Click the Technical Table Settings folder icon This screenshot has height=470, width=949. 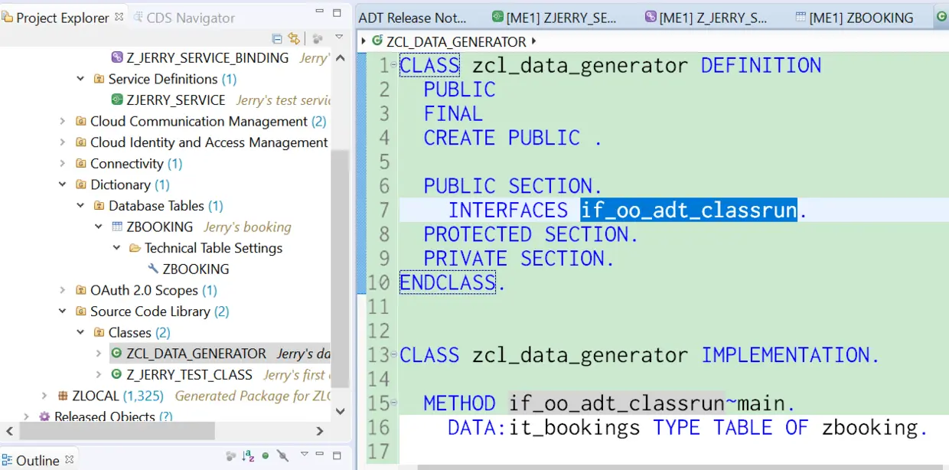click(x=135, y=248)
